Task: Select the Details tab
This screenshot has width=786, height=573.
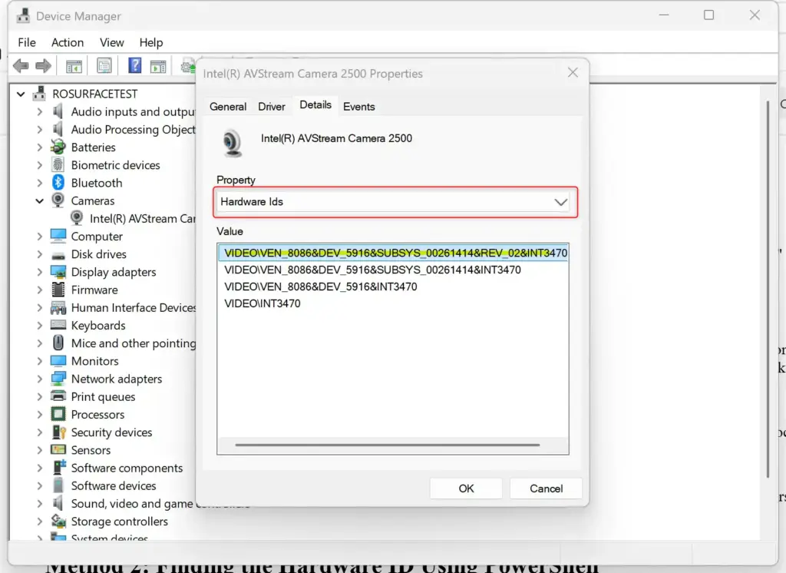Action: click(x=315, y=105)
